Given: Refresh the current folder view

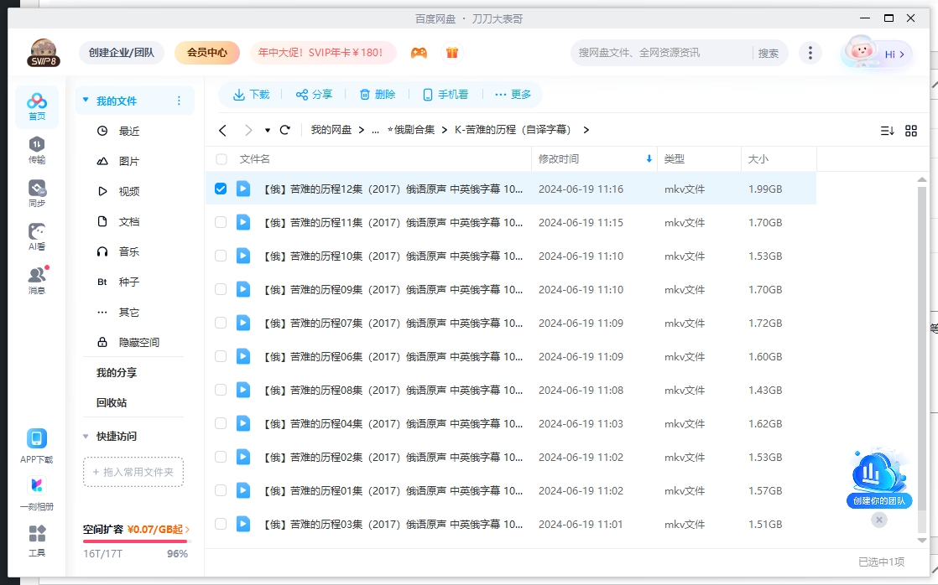Looking at the screenshot, I should point(285,130).
